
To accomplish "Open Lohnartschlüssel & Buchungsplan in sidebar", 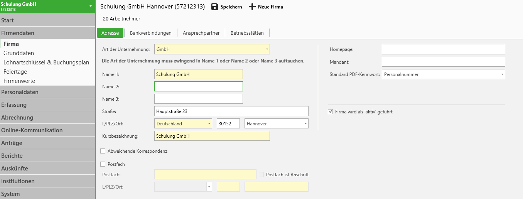I will (46, 62).
